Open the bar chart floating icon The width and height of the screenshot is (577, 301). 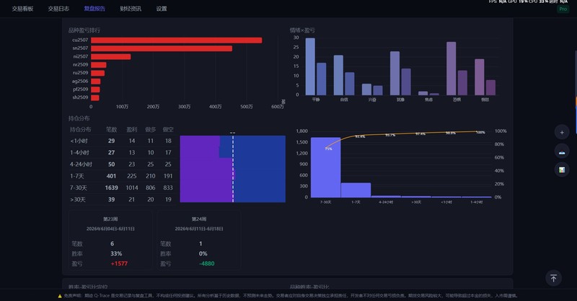562,170
